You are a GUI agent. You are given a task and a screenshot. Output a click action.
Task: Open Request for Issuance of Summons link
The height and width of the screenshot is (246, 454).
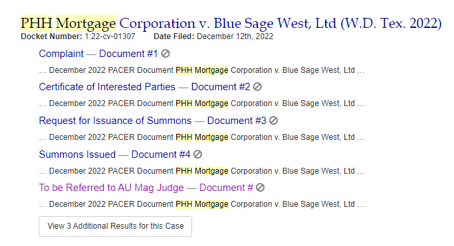pyautogui.click(x=153, y=121)
